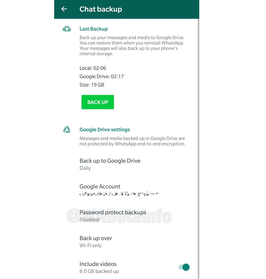Click the Size: 19 GB text
This screenshot has height=279, width=266.
[92, 85]
